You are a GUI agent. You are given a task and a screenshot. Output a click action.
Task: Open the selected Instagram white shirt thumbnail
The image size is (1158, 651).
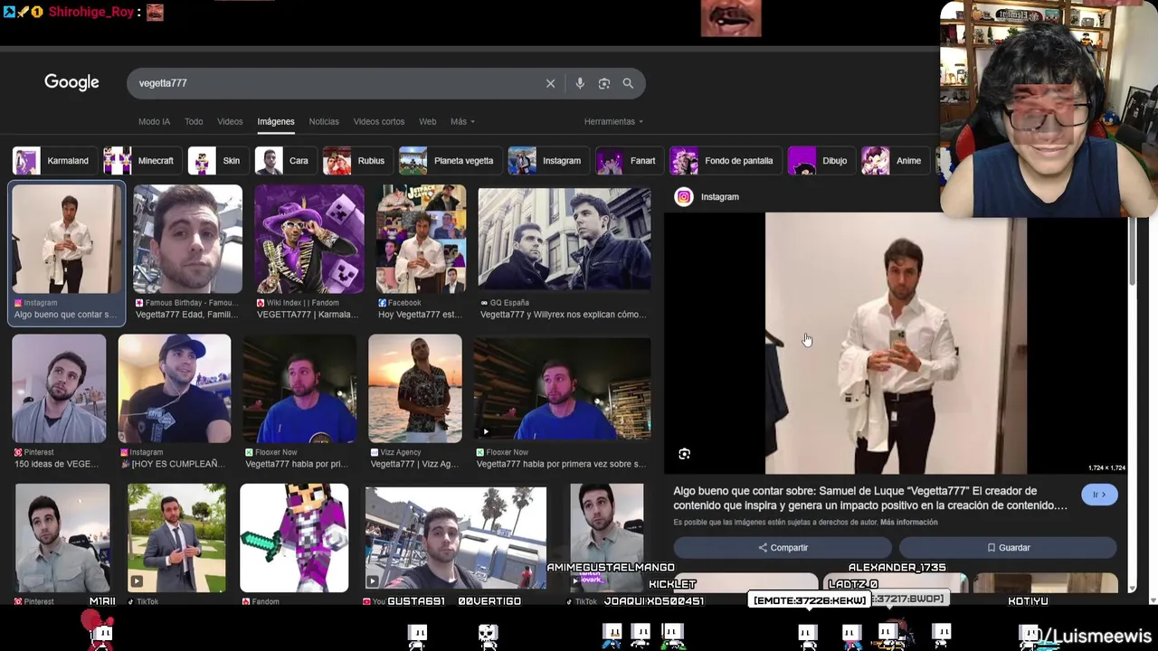65,240
